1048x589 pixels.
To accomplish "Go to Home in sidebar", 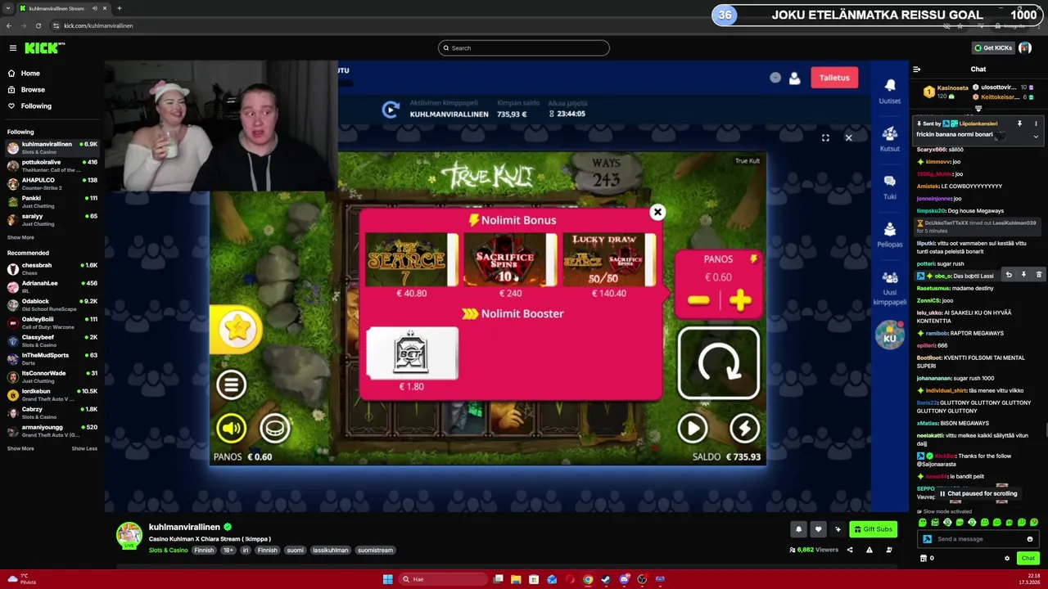I will [30, 73].
